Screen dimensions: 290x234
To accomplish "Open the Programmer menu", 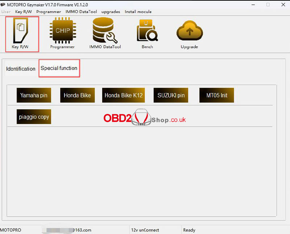I will coord(49,12).
